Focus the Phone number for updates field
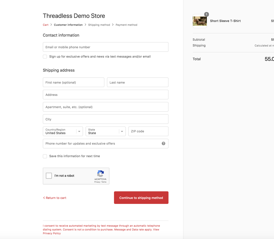 pos(105,143)
